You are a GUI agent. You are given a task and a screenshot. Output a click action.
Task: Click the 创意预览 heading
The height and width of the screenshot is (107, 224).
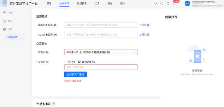(x=171, y=17)
